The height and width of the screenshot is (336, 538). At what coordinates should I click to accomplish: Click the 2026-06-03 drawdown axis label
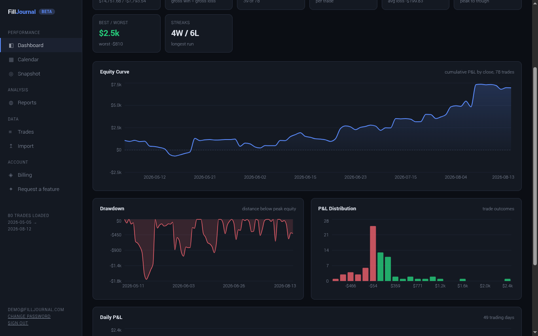pos(184,286)
